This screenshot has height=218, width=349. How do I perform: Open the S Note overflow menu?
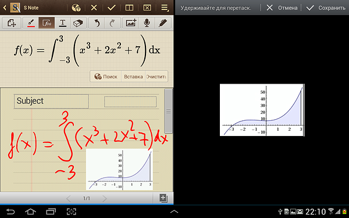point(165,8)
